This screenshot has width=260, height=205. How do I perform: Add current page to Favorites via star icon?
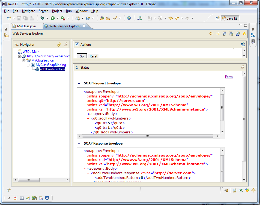244,33
